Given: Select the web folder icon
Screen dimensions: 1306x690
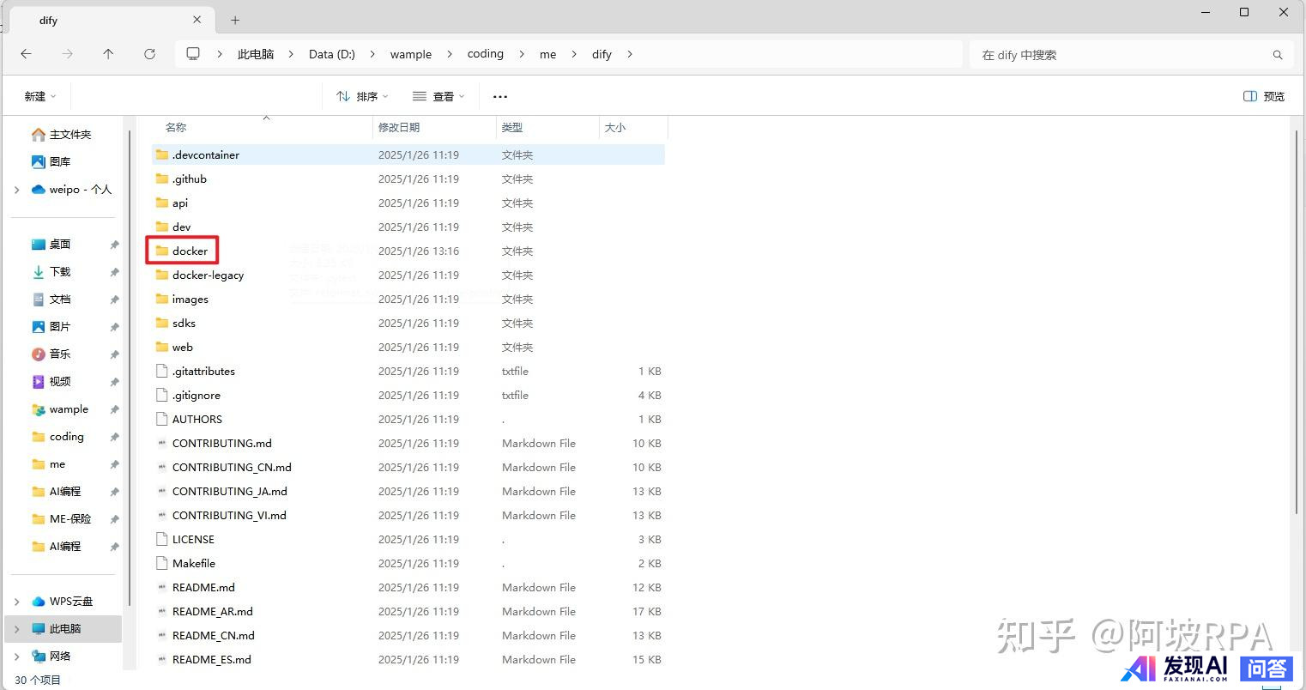Looking at the screenshot, I should 162,347.
